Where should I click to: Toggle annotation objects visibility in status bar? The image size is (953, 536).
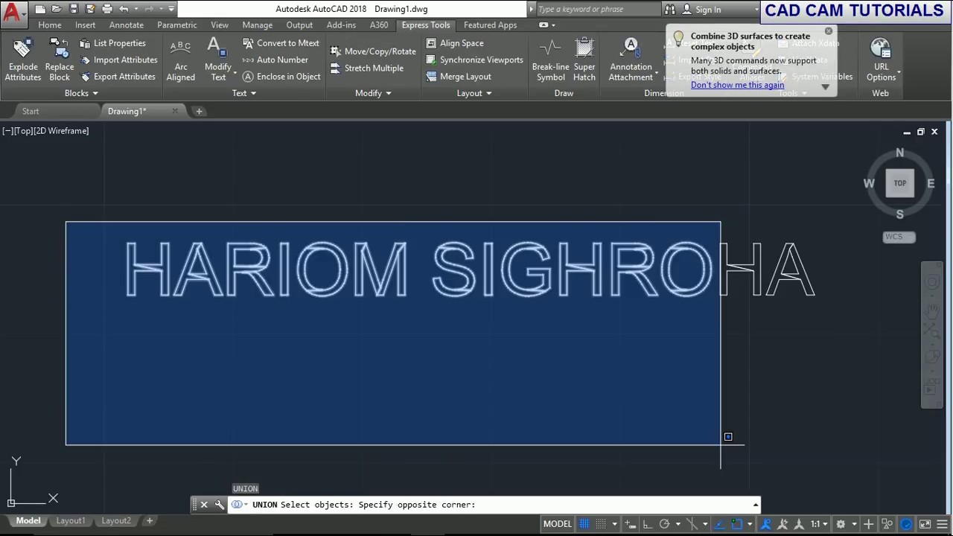(765, 524)
